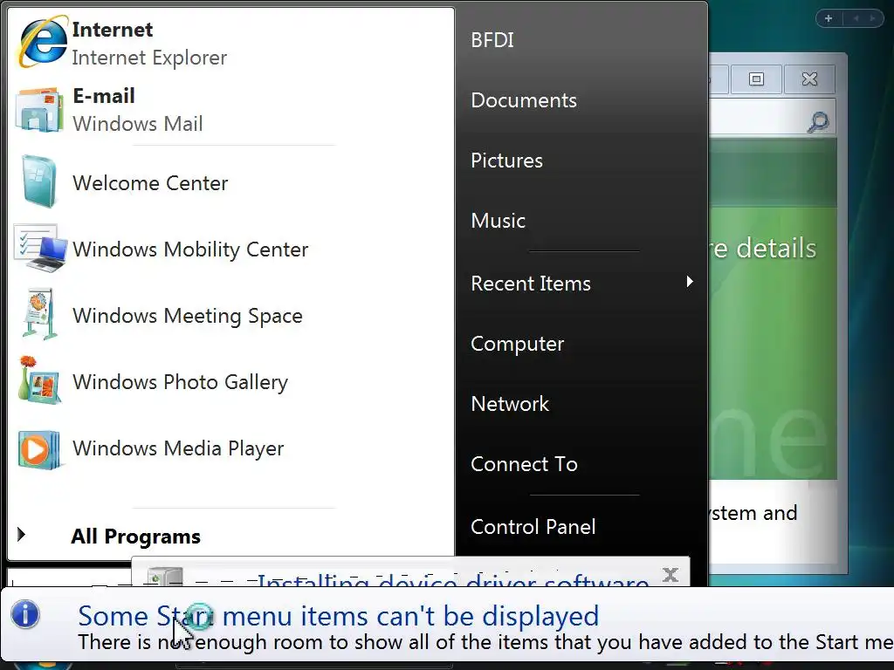Open Connect To
This screenshot has height=670, width=894.
[x=524, y=464]
